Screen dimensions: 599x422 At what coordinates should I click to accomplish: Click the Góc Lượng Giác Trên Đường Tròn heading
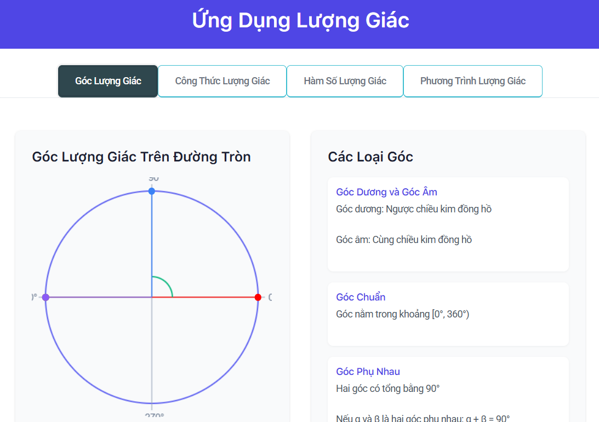(141, 157)
